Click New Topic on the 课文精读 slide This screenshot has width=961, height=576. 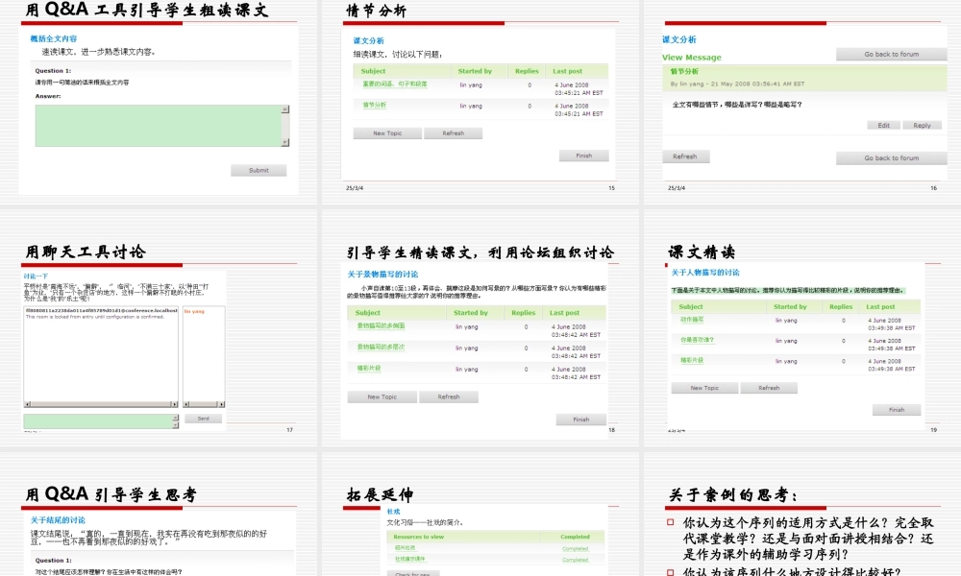[704, 388]
